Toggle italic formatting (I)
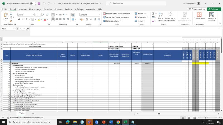 click(x=23, y=19)
